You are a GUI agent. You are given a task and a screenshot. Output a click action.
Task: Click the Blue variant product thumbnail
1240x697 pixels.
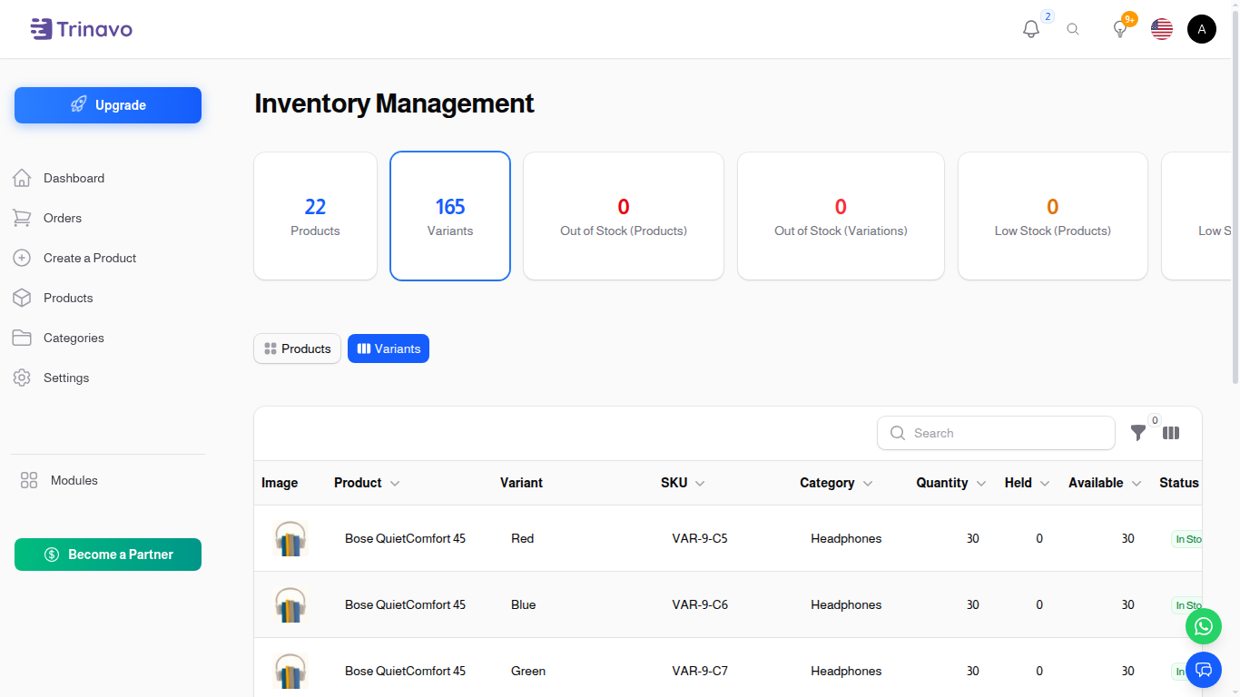click(290, 604)
